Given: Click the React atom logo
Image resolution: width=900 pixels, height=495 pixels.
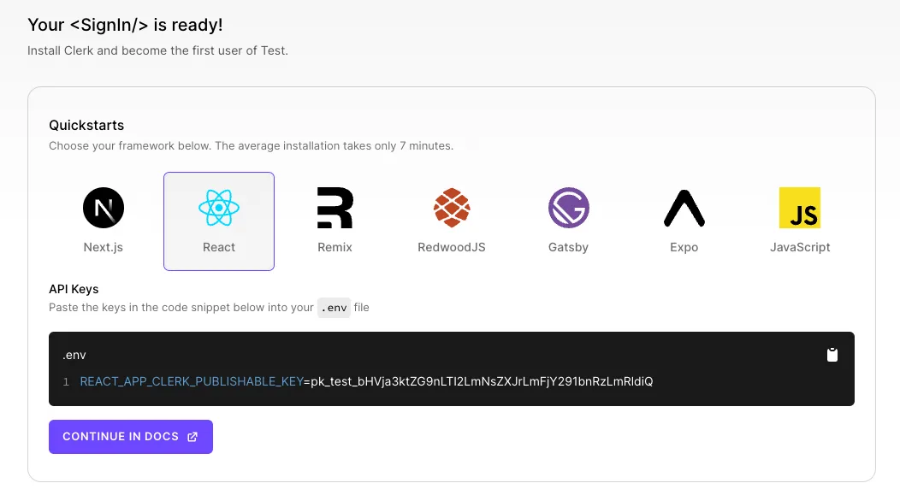Looking at the screenshot, I should click(219, 208).
